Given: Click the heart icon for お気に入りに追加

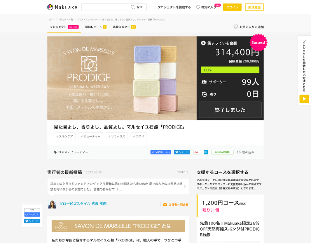Looking at the screenshot, I should [x=236, y=26].
